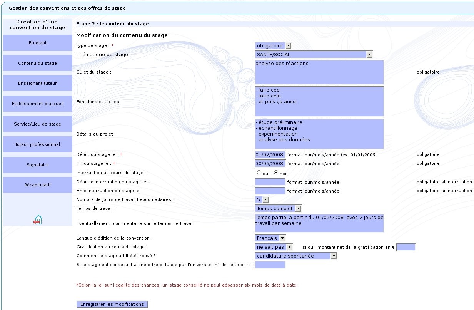Image resolution: width=474 pixels, height=310 pixels.
Task: Change the Langue d'édition dropdown
Action: point(270,238)
